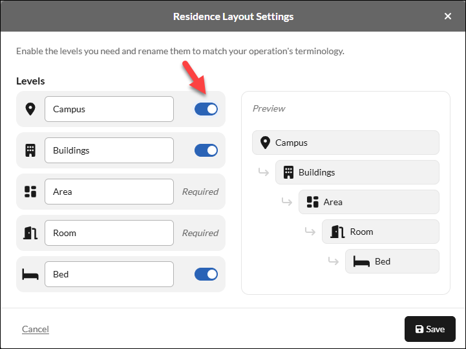Click the Area grid icon in Levels
Viewport: 466px width, 349px height.
click(x=30, y=192)
